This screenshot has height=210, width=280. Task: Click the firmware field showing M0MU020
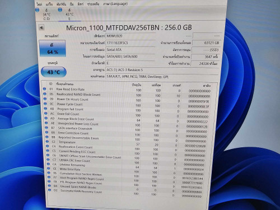130,36
